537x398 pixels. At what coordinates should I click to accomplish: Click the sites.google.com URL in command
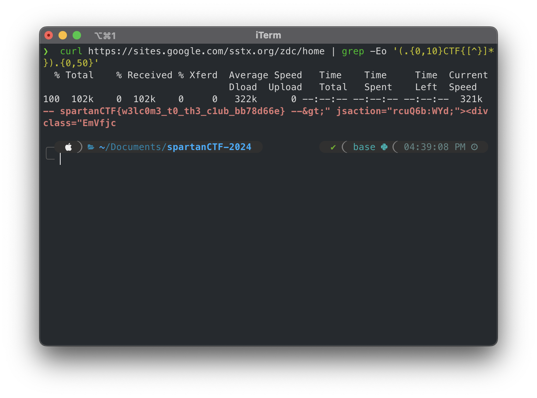pyautogui.click(x=206, y=51)
